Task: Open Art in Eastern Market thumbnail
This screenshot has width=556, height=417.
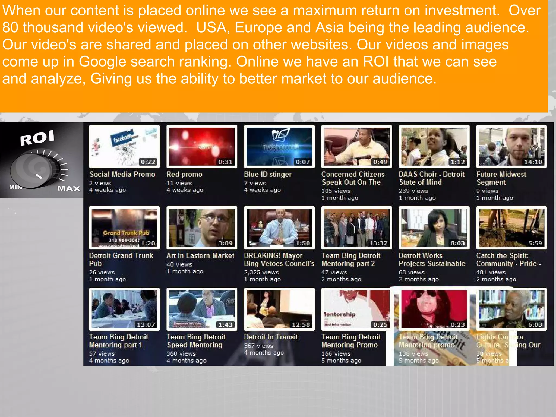Action: pos(202,228)
